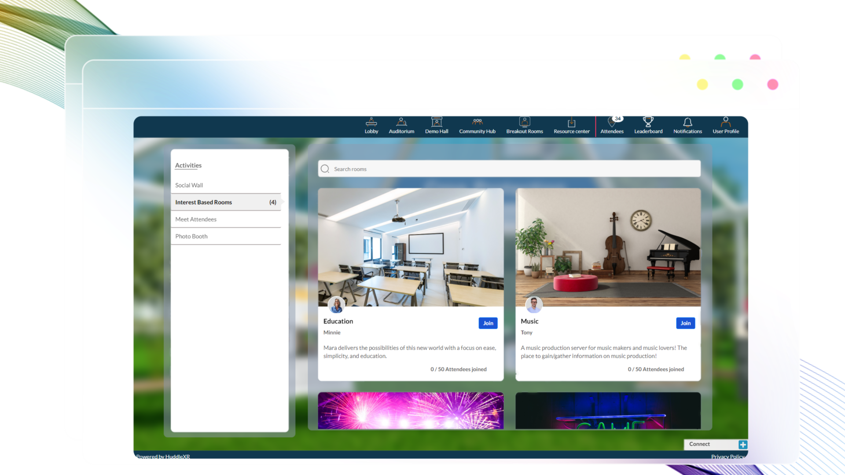Image resolution: width=845 pixels, height=475 pixels.
Task: Join the Education room
Action: 488,323
